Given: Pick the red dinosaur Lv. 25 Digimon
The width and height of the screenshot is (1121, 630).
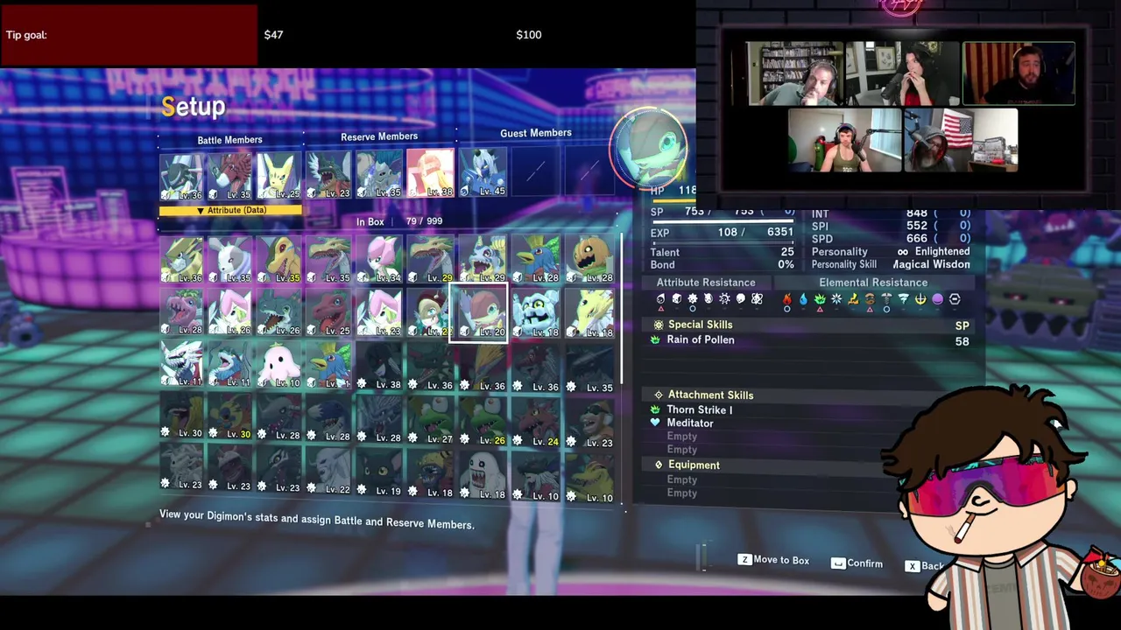Looking at the screenshot, I should pyautogui.click(x=330, y=314).
